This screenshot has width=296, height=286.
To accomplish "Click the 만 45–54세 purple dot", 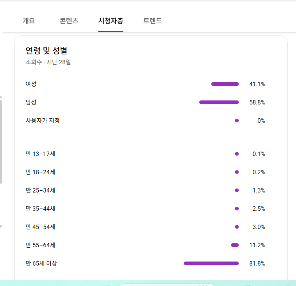I will [237, 227].
